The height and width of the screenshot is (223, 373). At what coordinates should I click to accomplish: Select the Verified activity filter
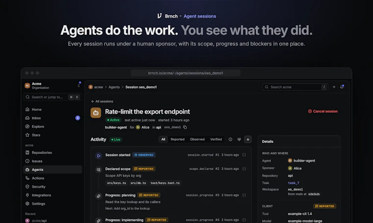pos(216,139)
